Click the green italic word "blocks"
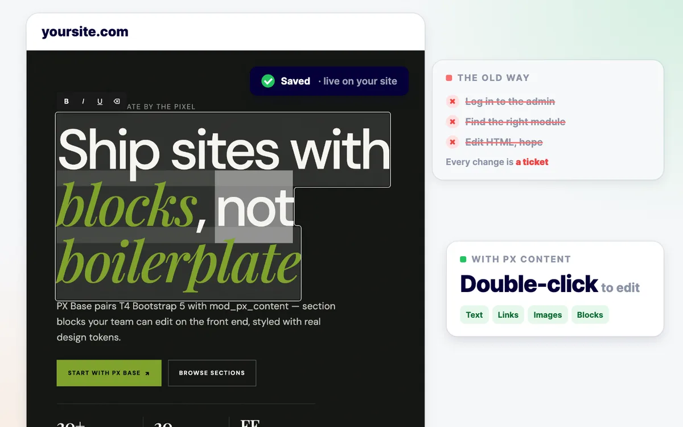Image resolution: width=683 pixels, height=427 pixels. coord(126,204)
